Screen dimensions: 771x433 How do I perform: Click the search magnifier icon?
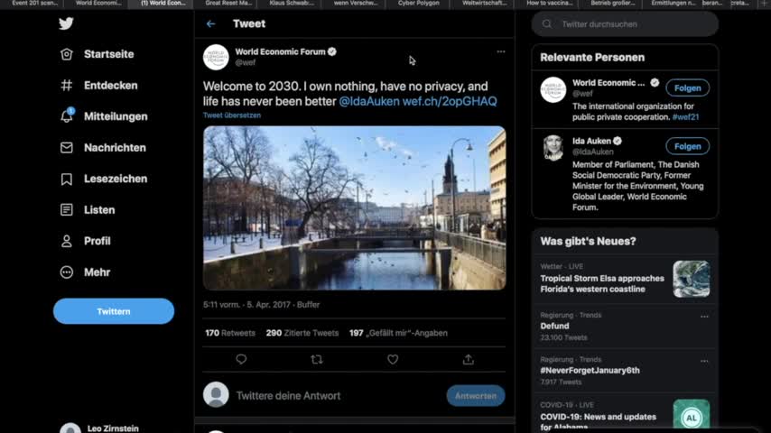[x=547, y=24]
